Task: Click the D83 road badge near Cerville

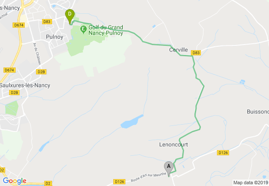Action: pyautogui.click(x=196, y=53)
